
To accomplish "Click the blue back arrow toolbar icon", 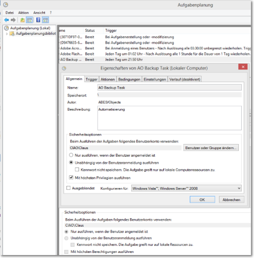I will coord(6,20).
